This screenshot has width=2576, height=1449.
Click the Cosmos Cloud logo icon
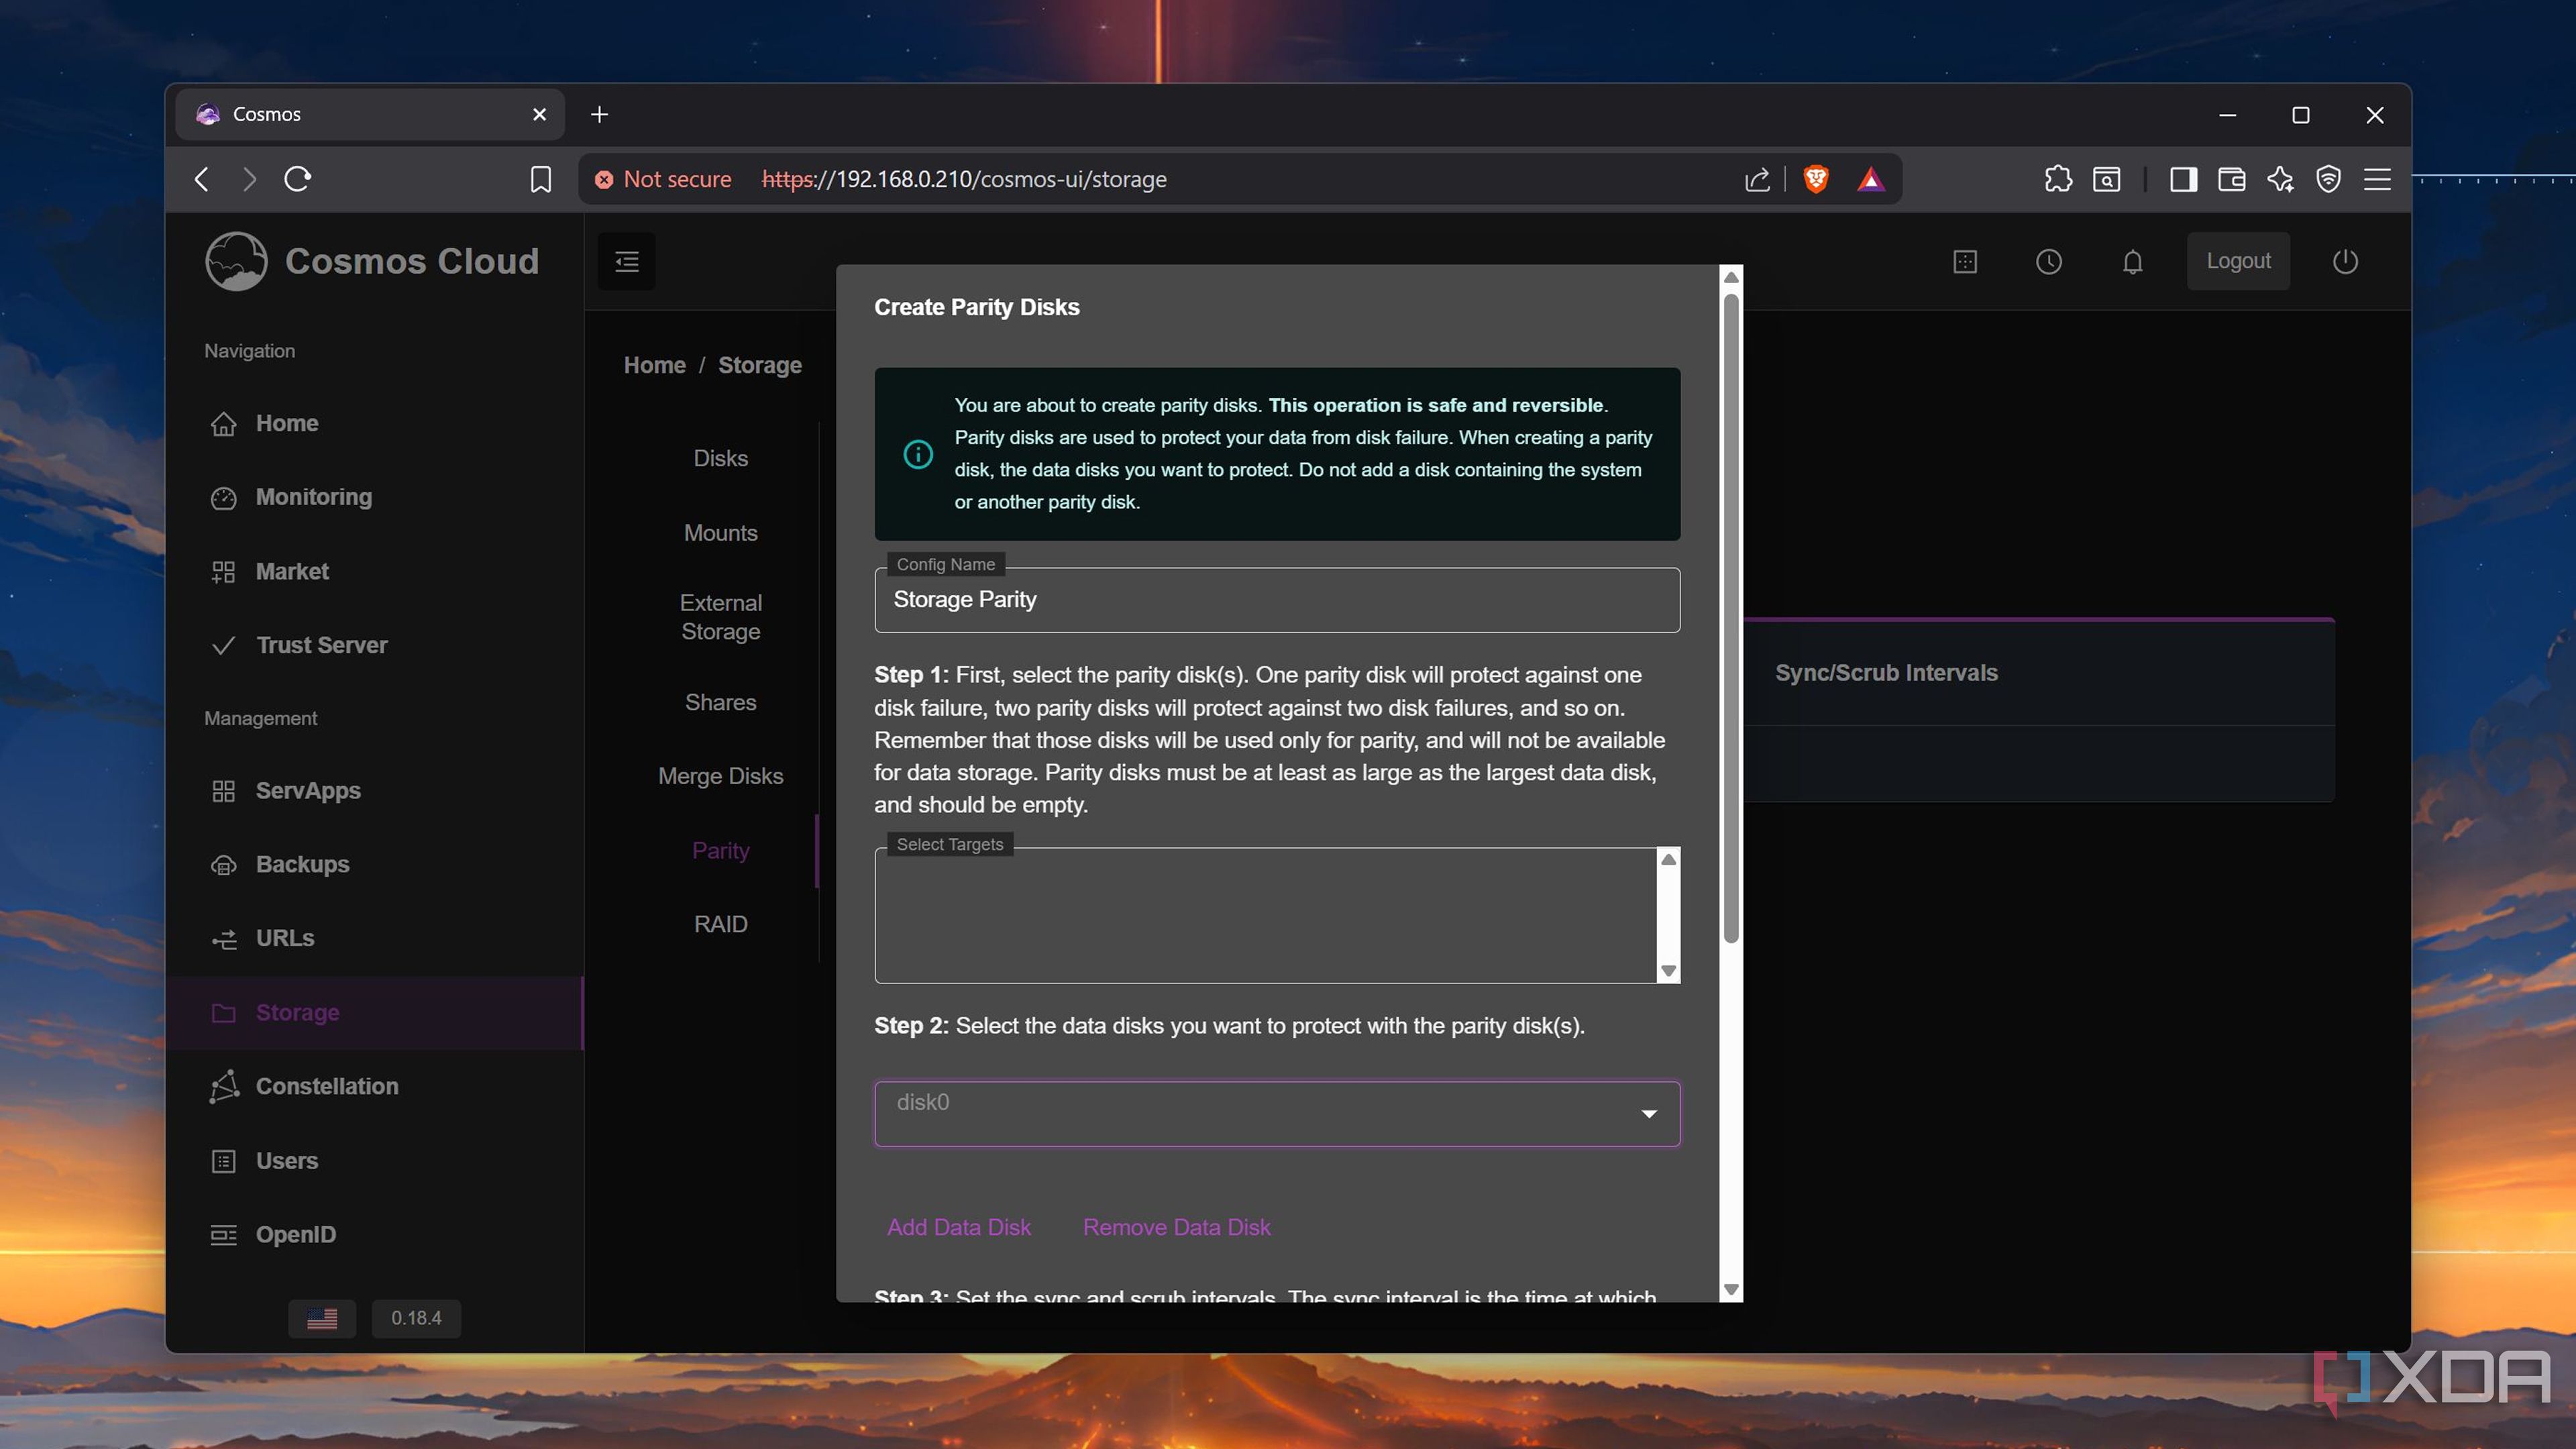coord(236,261)
